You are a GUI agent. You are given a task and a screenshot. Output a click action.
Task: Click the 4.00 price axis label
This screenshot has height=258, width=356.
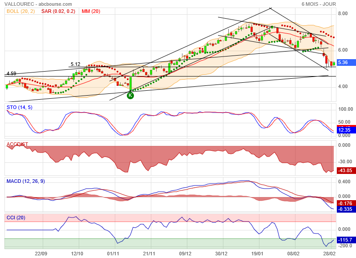click(343, 86)
